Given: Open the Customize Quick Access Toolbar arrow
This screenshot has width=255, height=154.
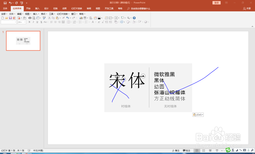Looking at the screenshot, I should tap(27, 3).
